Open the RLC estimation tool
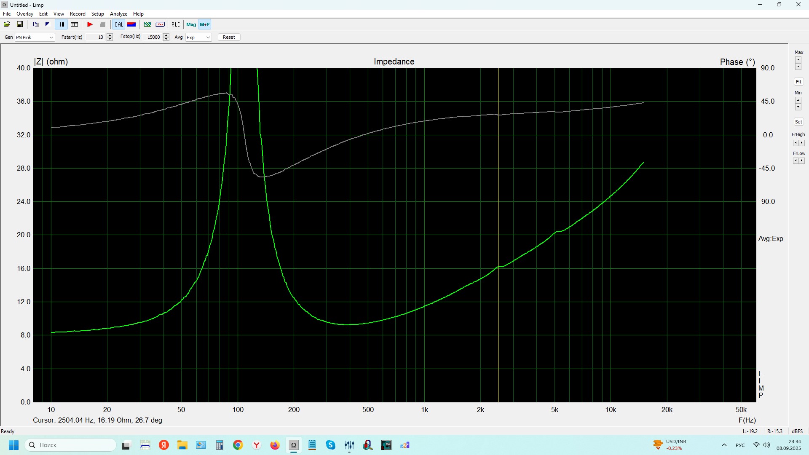The height and width of the screenshot is (455, 809). coord(176,24)
